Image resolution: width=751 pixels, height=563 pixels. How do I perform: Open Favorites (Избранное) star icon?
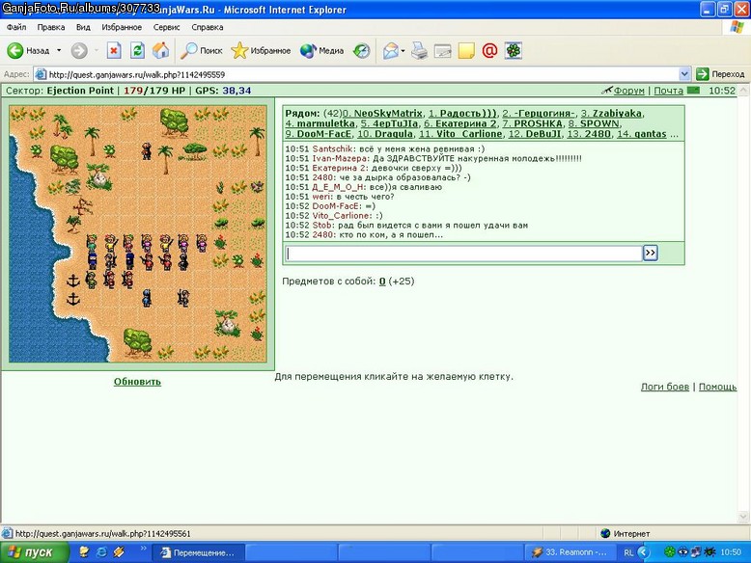pyautogui.click(x=261, y=50)
